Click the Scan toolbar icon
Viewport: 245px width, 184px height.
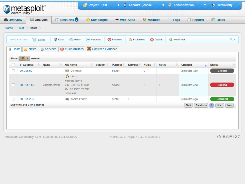(55, 40)
